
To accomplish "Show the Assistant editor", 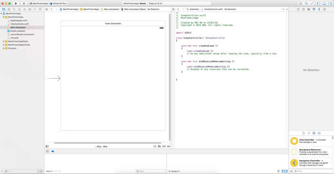I will pyautogui.click(x=306, y=3).
